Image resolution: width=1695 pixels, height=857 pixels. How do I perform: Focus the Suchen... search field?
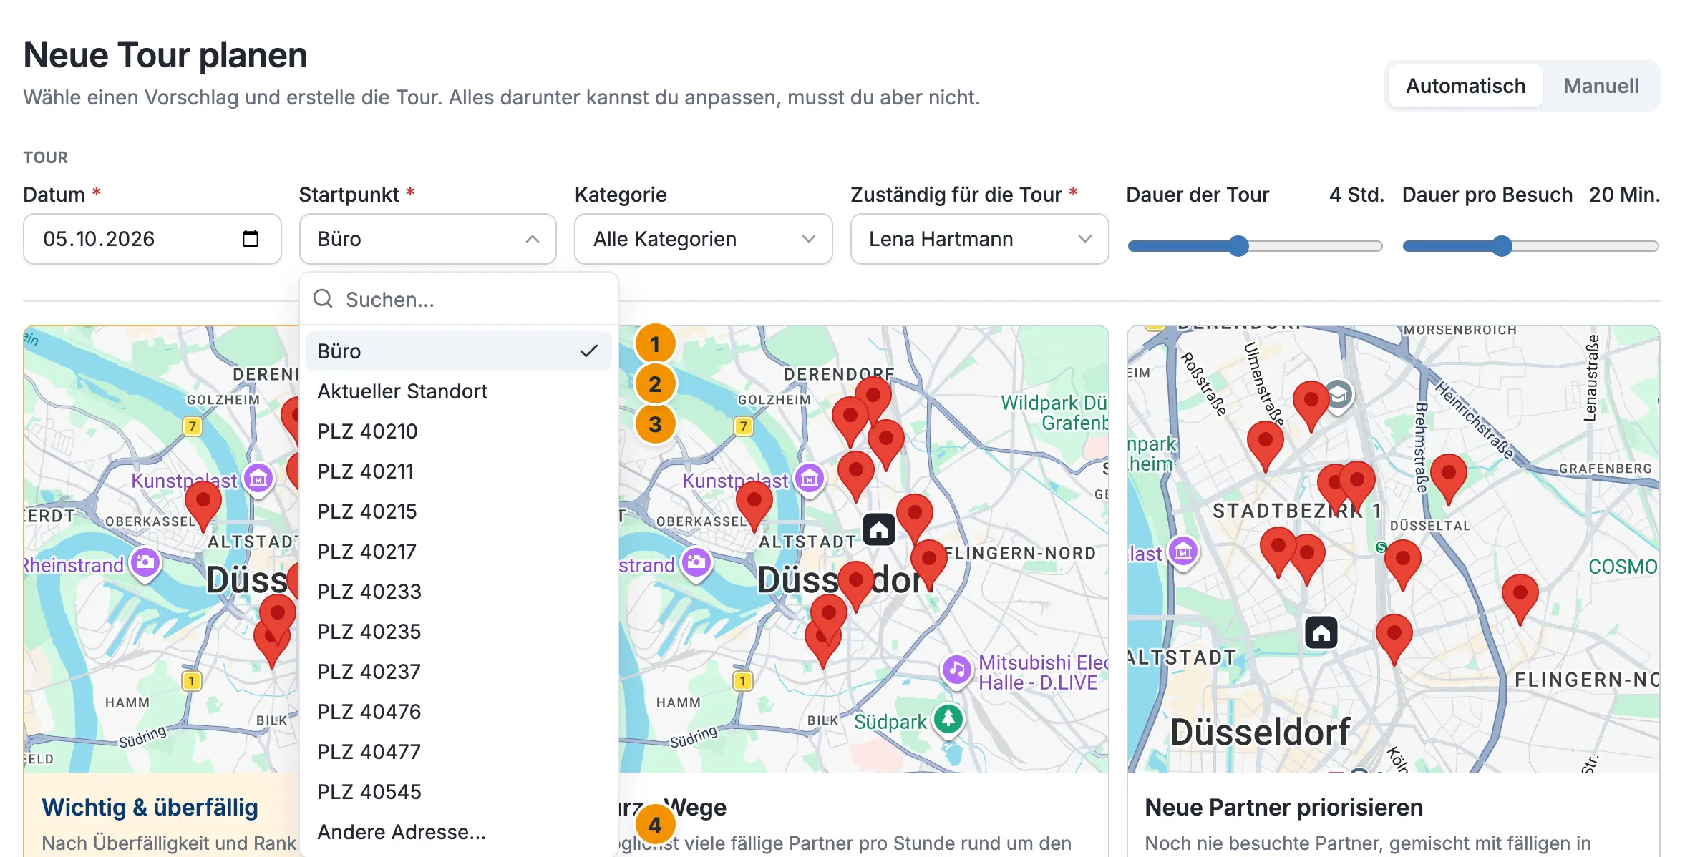point(458,299)
